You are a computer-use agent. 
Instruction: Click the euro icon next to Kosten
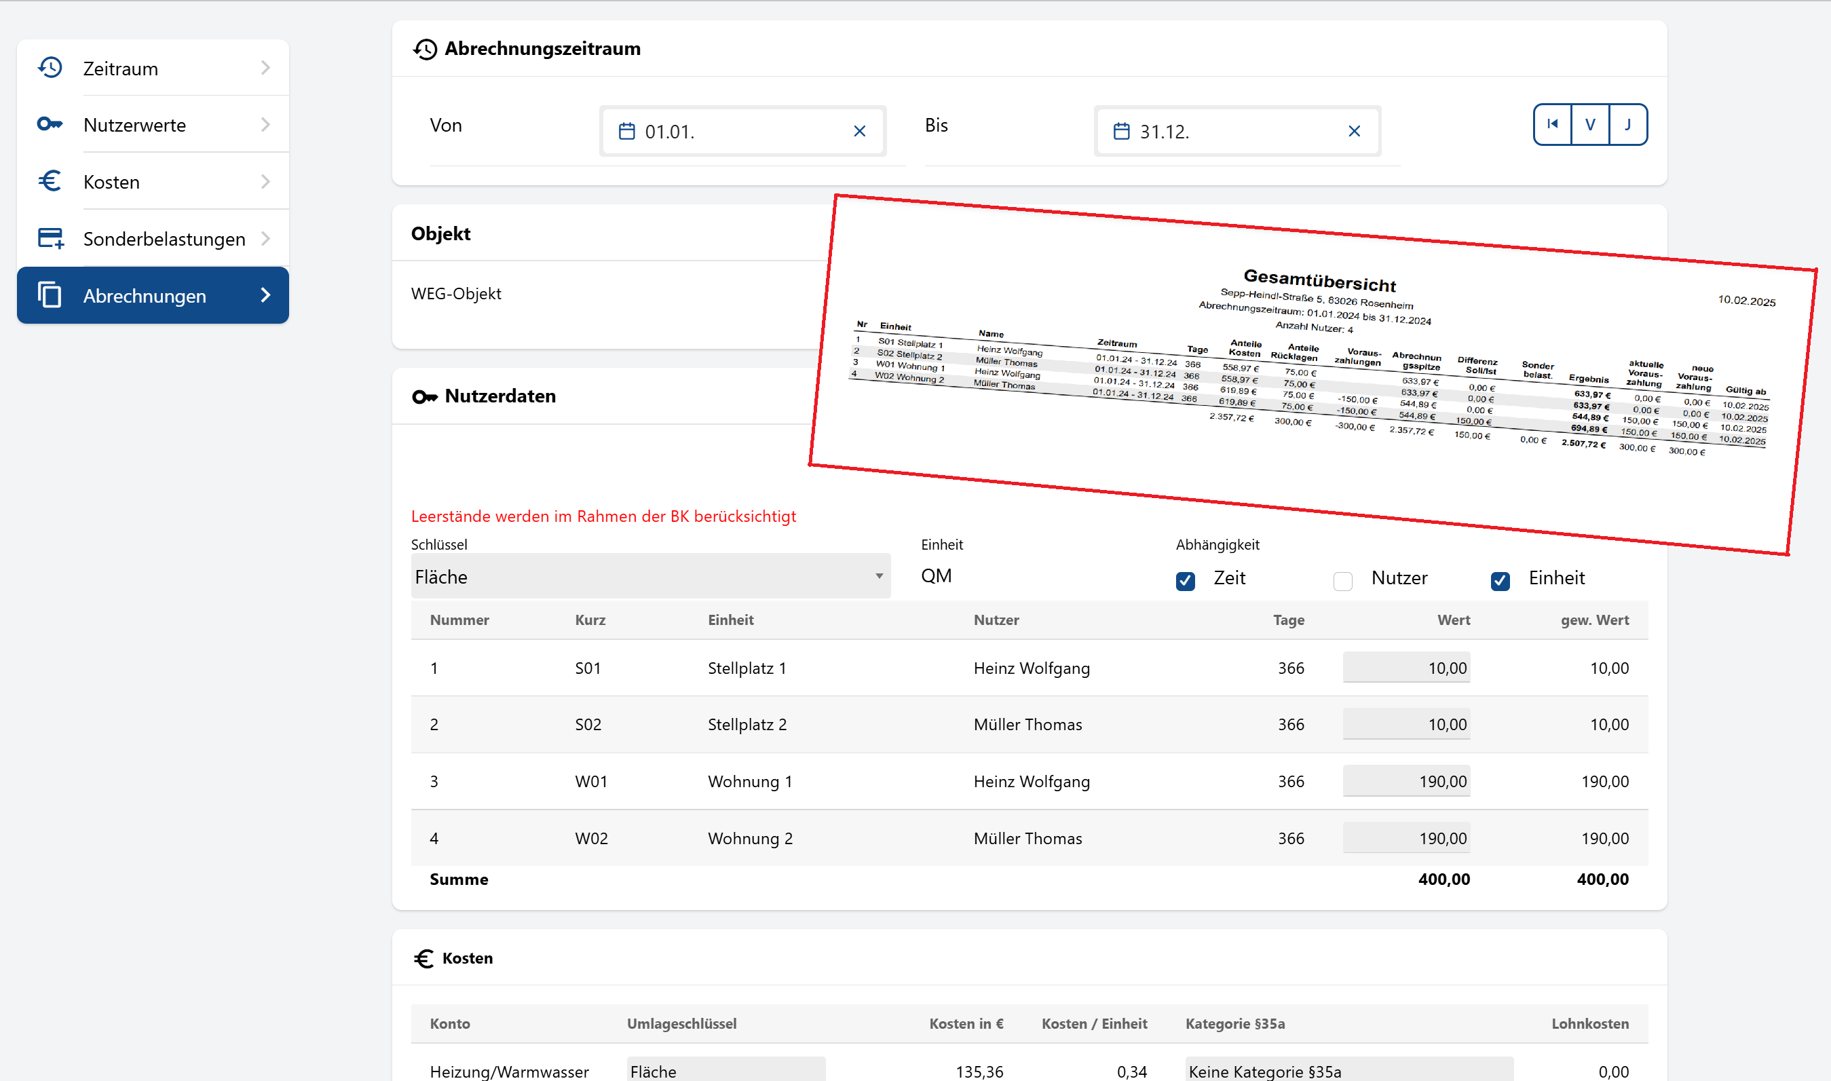pyautogui.click(x=50, y=181)
